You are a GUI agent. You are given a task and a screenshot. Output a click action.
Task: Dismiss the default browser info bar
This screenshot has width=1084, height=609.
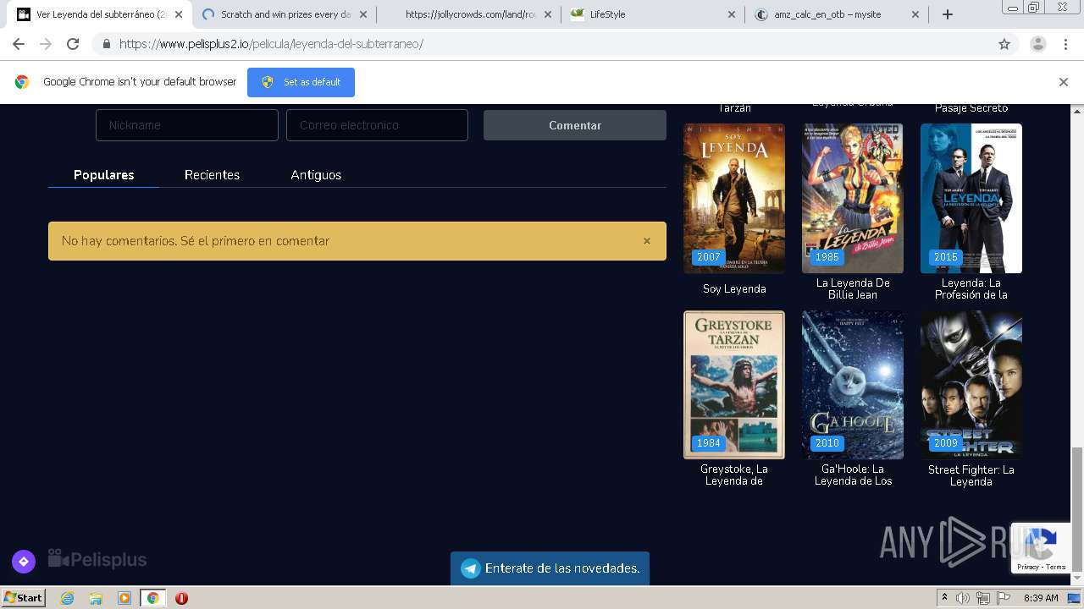pos(1064,82)
